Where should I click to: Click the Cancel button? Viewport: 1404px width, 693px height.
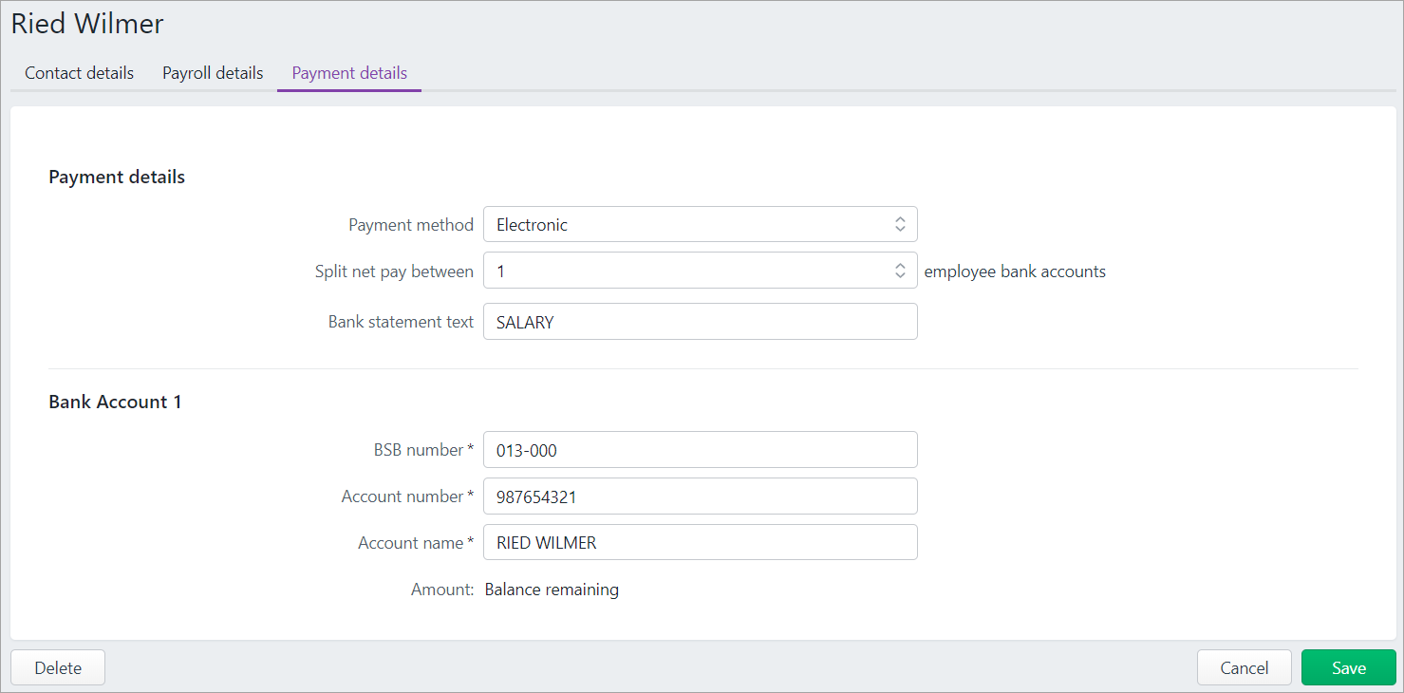click(x=1244, y=667)
